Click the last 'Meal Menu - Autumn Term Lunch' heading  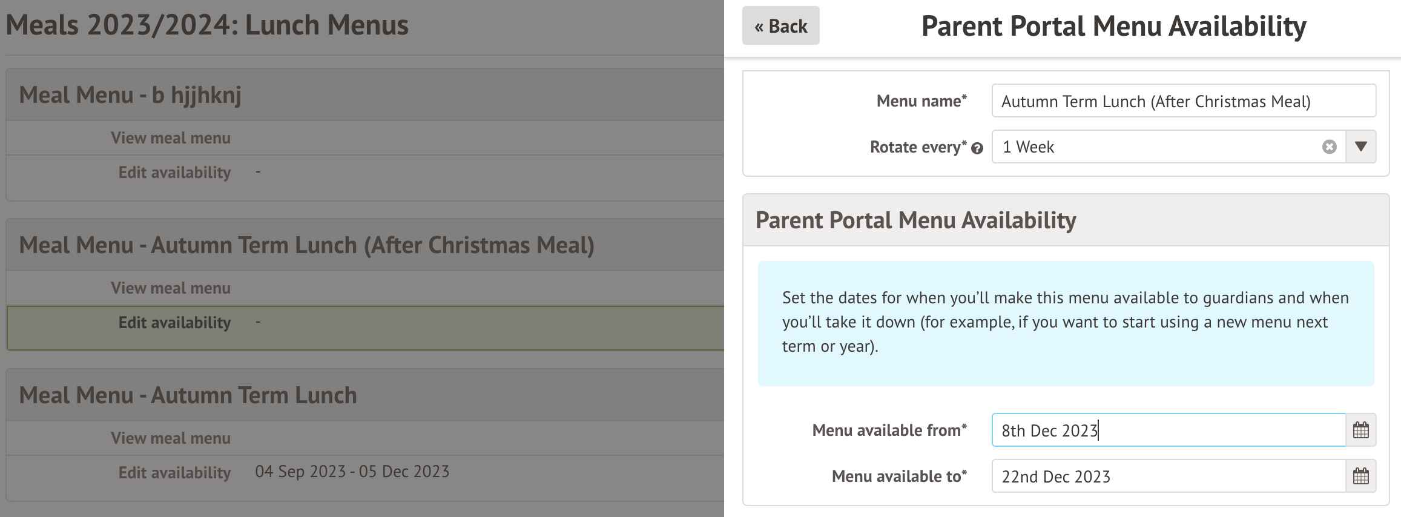point(188,395)
